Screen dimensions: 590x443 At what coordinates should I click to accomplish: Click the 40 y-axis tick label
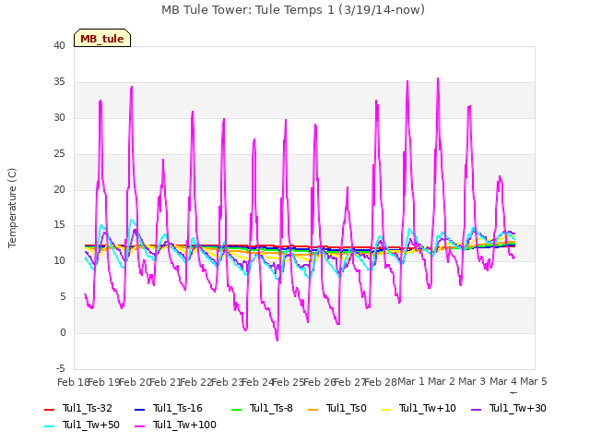click(x=59, y=45)
